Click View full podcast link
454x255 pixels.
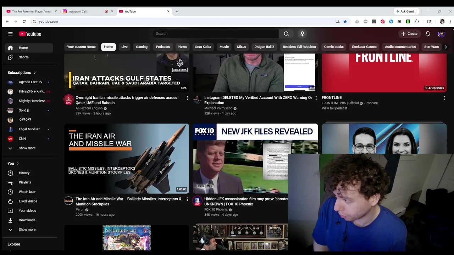[x=334, y=108]
